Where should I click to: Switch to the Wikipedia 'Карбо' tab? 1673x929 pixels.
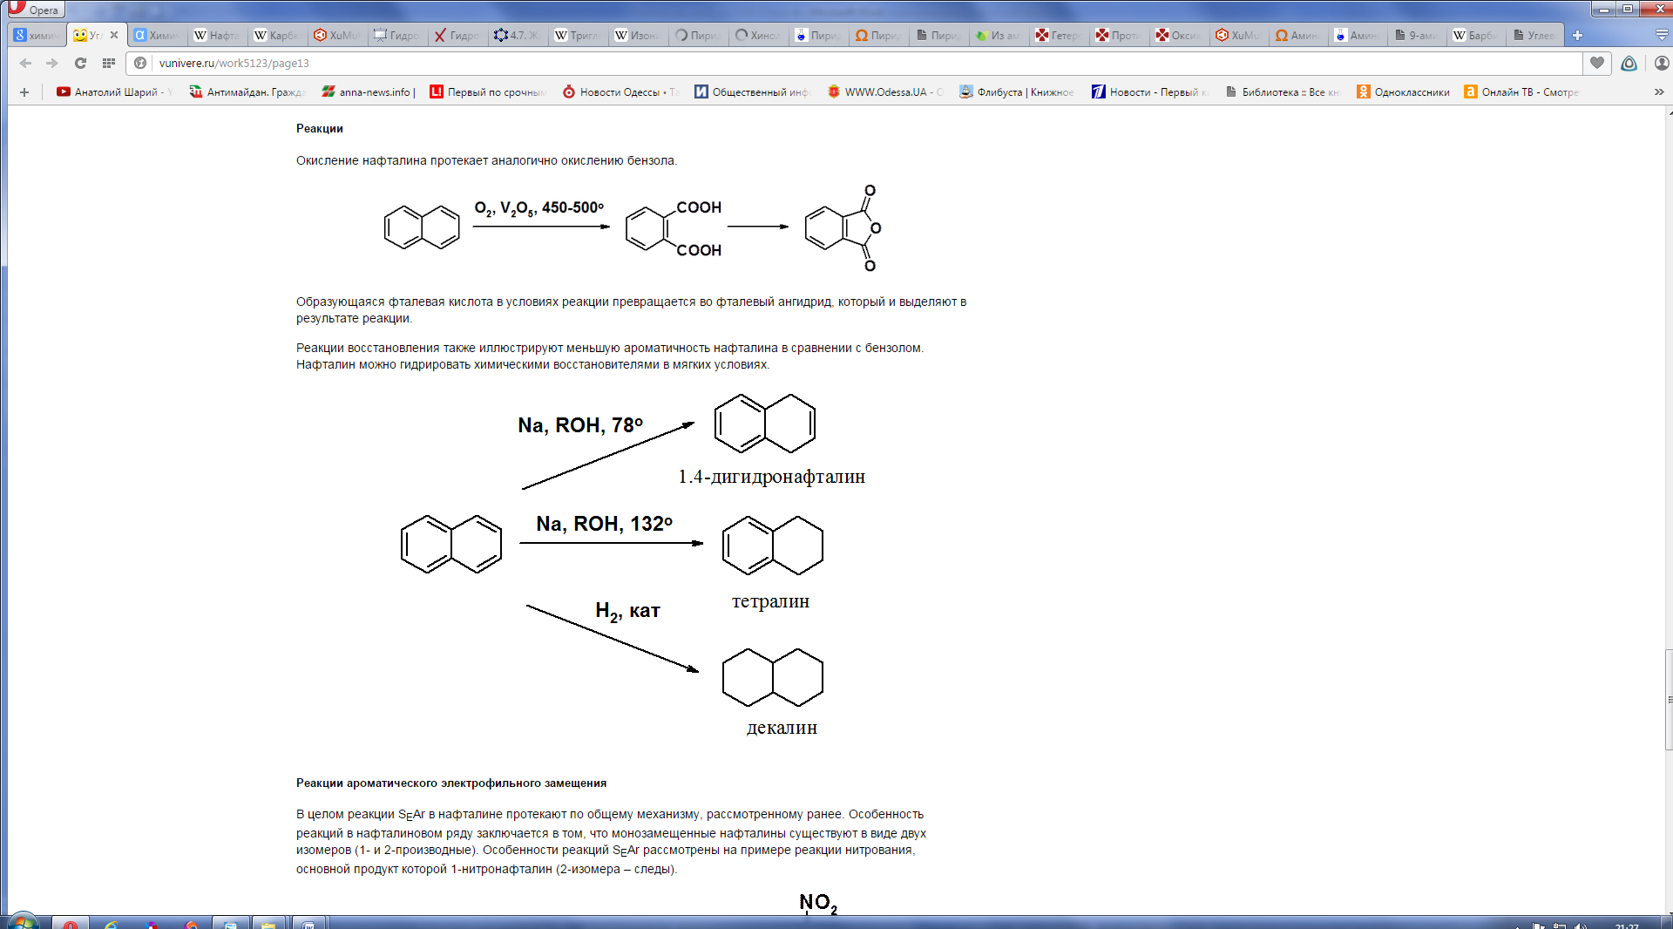pos(277,36)
